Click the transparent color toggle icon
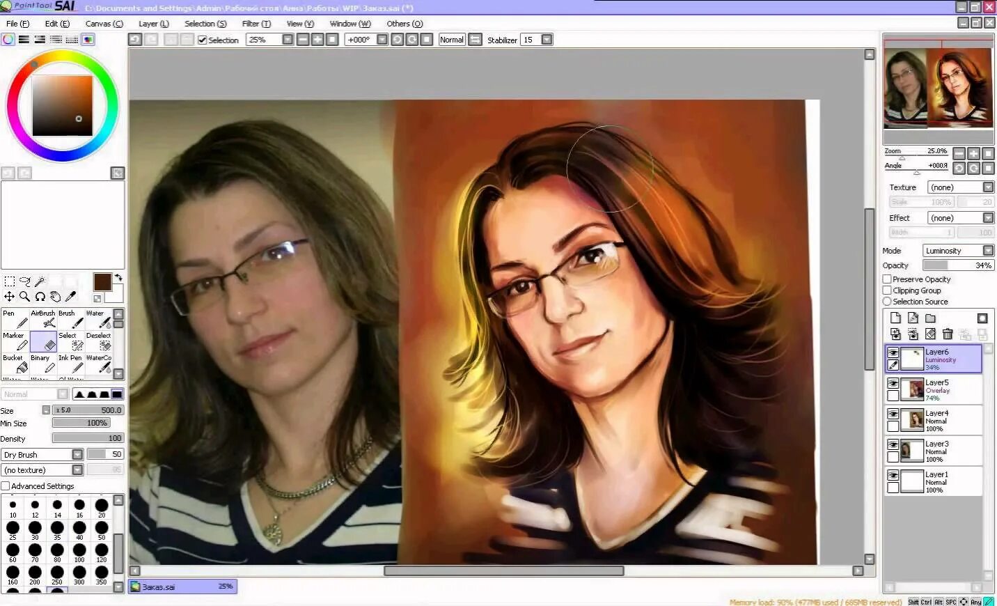Viewport: 997px width, 606px height. tap(97, 299)
